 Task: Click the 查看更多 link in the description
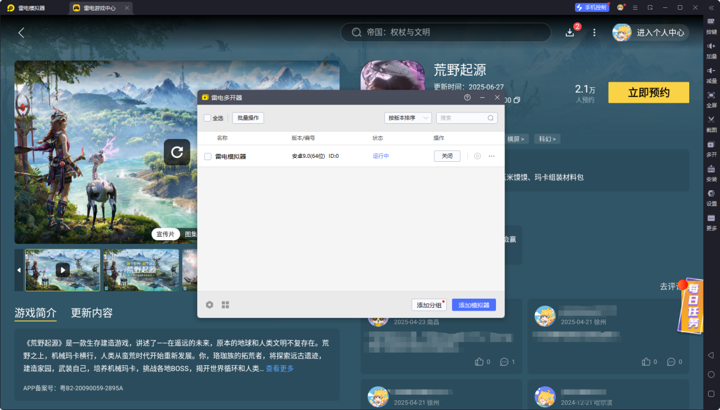(280, 369)
